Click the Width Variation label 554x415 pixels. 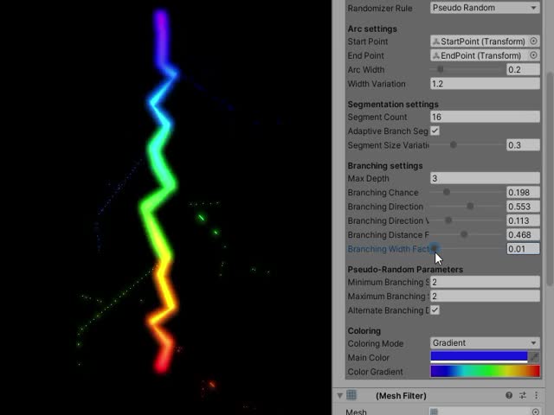coord(377,84)
